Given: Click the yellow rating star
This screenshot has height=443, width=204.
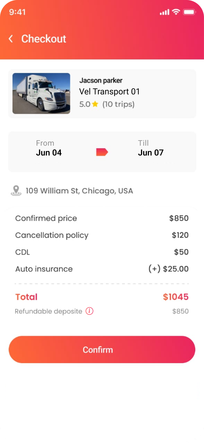Looking at the screenshot, I should (95, 104).
